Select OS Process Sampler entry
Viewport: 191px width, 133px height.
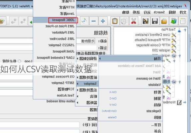[55, 77]
